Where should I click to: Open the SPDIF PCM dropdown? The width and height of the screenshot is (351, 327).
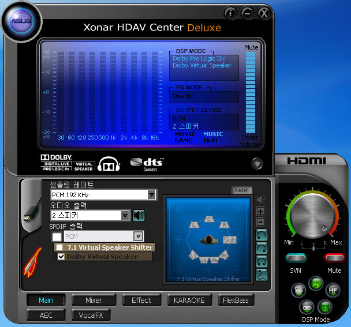pos(104,236)
